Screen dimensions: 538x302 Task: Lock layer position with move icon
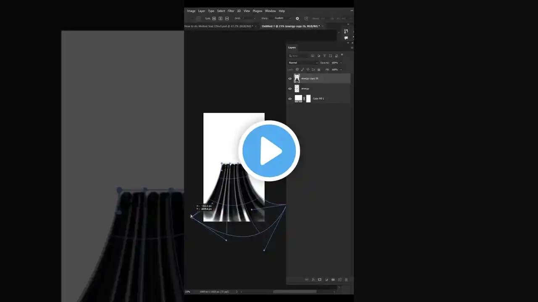308,70
